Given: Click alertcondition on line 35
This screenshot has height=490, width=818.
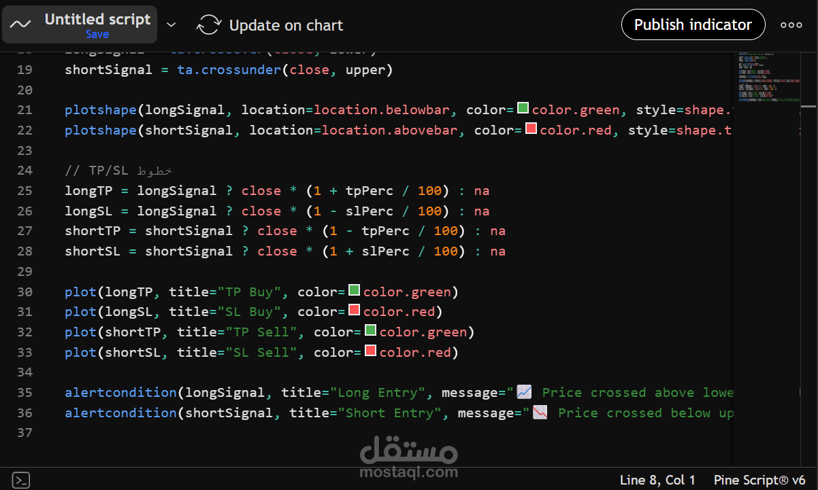Looking at the screenshot, I should point(120,393).
